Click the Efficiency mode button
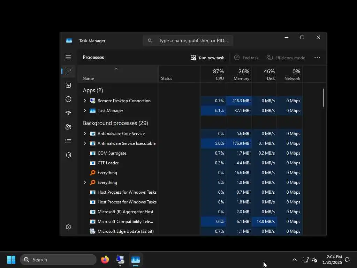Screen dimensions: 357x268 pyautogui.click(x=286, y=58)
